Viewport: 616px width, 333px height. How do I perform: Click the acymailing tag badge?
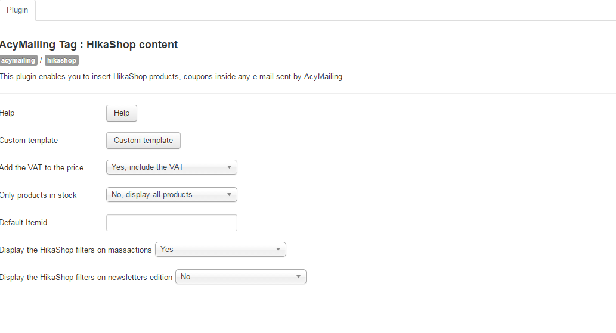click(x=18, y=60)
